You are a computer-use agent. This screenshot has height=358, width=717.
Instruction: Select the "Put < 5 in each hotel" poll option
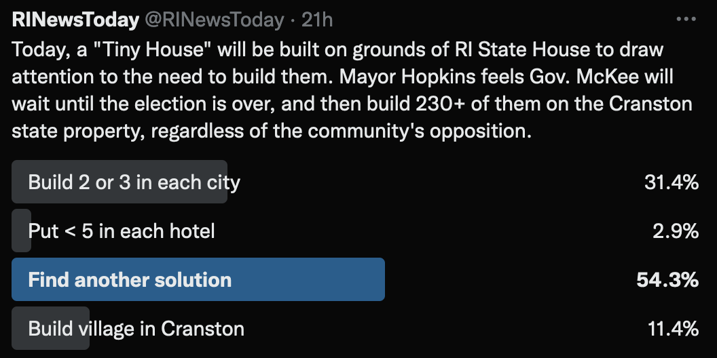pos(122,231)
